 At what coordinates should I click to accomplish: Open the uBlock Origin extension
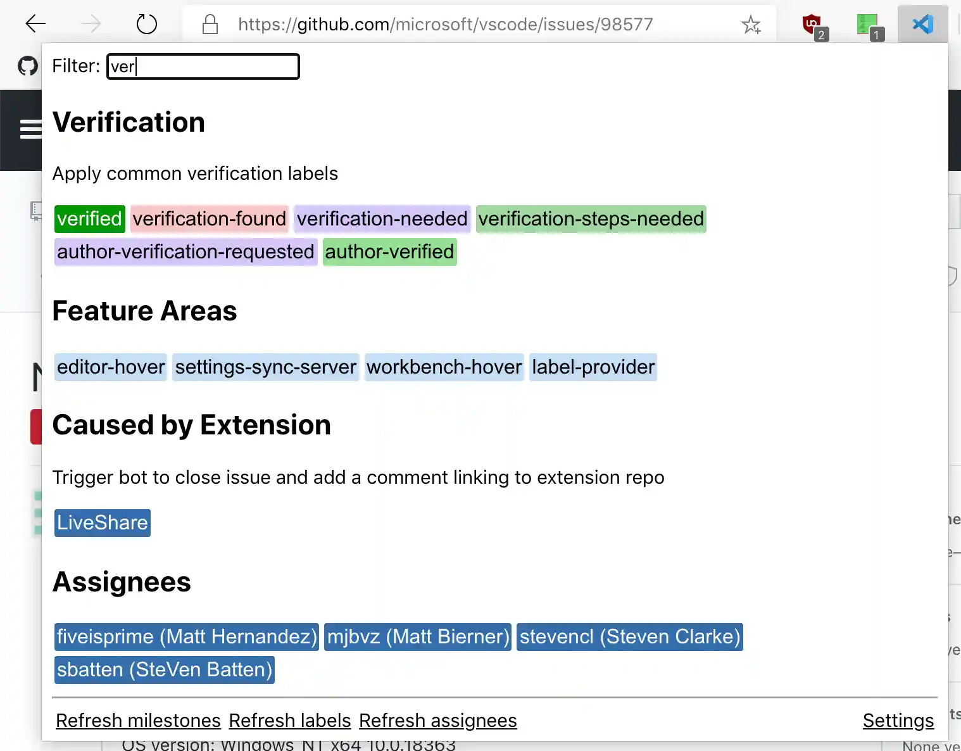coord(811,24)
